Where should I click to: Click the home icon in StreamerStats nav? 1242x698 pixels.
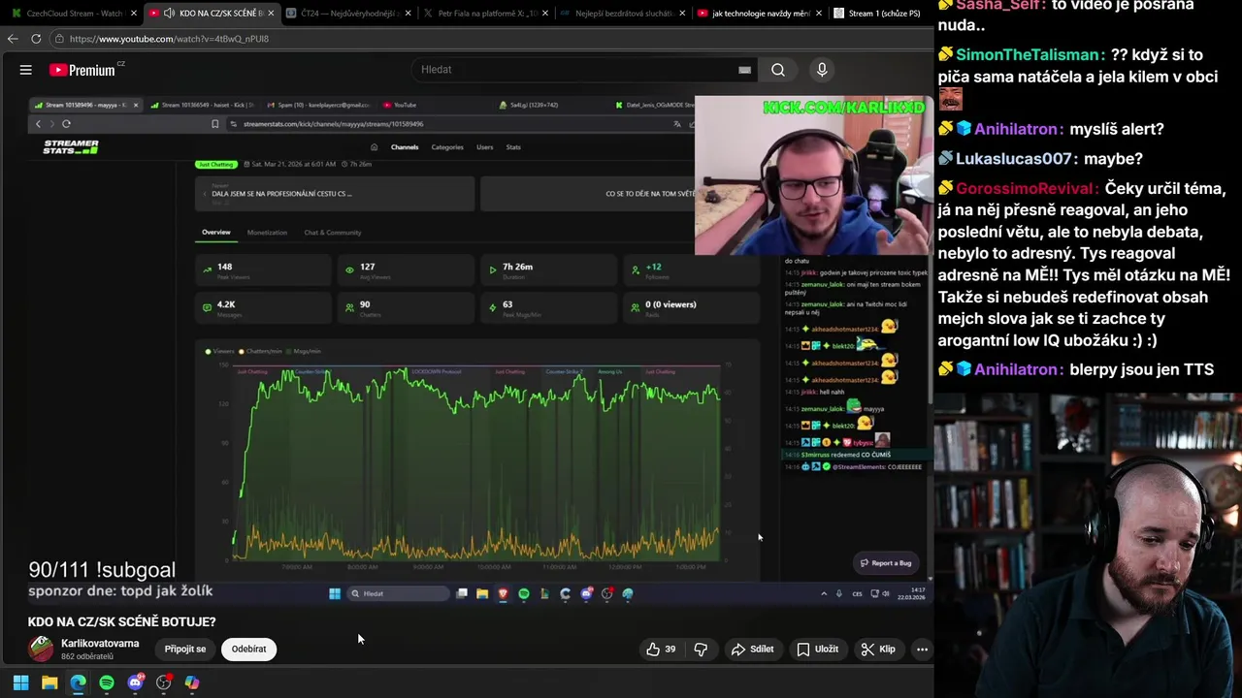pos(375,147)
